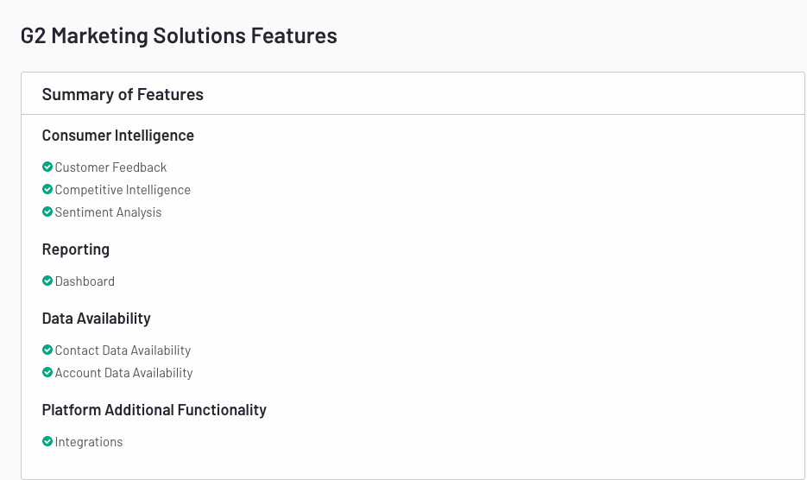807x480 pixels.
Task: Click the Consumer Intelligence section heading
Action: 118,136
